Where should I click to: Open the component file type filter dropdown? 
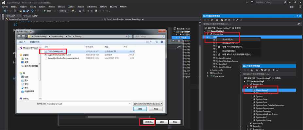(x=148, y=104)
